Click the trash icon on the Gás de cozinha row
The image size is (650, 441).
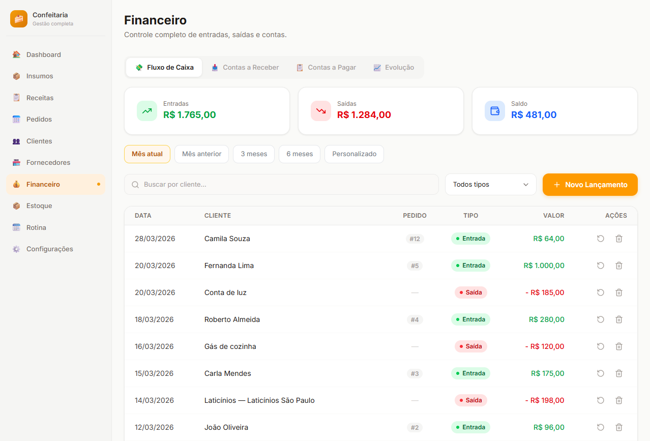(619, 346)
